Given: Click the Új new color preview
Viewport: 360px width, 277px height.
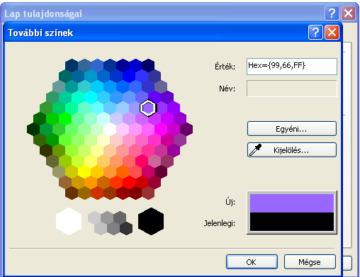Looking at the screenshot, I should pyautogui.click(x=292, y=203).
